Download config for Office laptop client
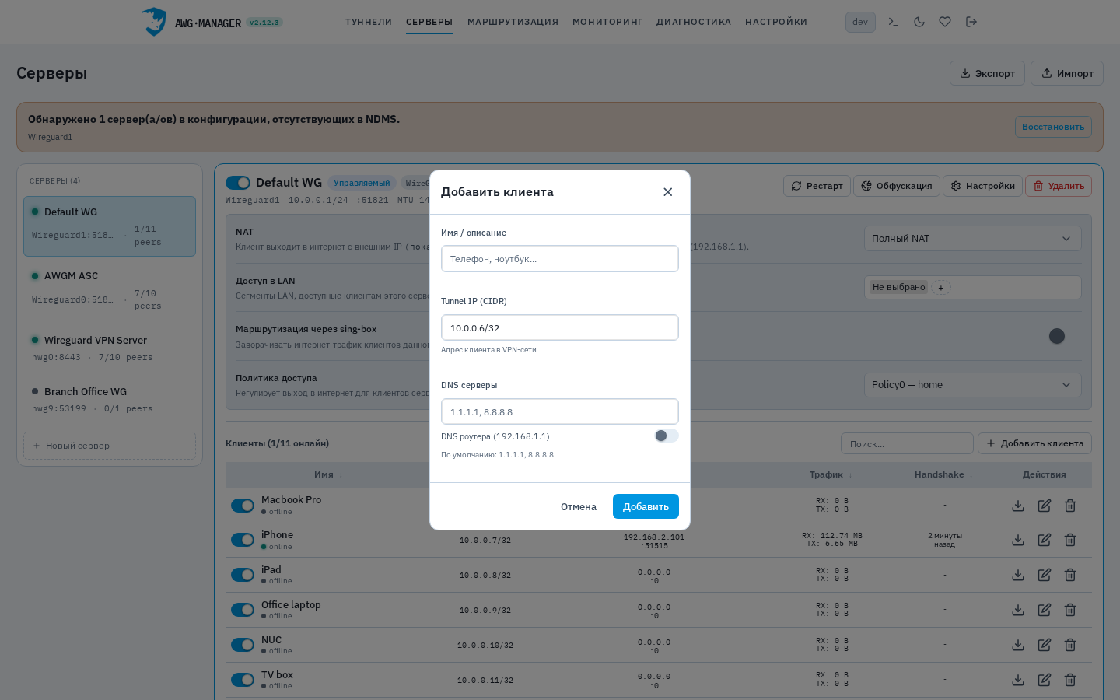Viewport: 1120px width, 700px height. [x=1018, y=610]
